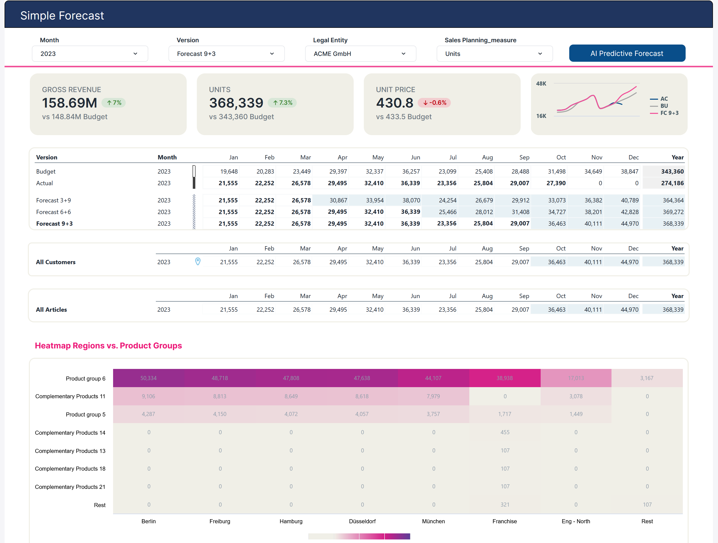Select the All Articles row header
Screen dimensions: 718x543
coord(52,310)
